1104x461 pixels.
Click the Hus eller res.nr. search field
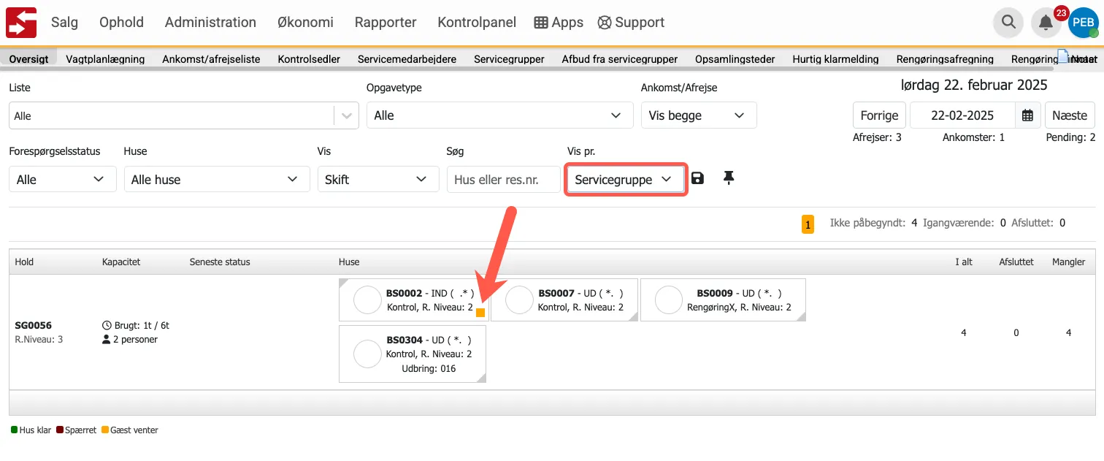[503, 180]
